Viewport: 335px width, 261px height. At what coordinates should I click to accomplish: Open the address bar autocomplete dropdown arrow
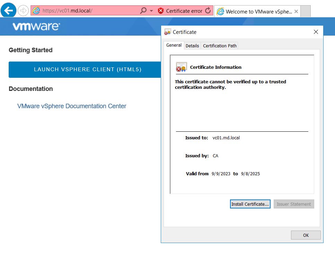coord(151,11)
